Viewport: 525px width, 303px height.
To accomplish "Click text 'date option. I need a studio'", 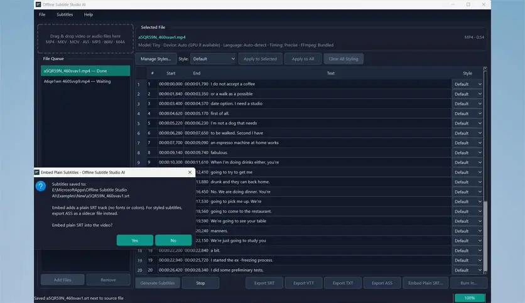I will (236, 103).
